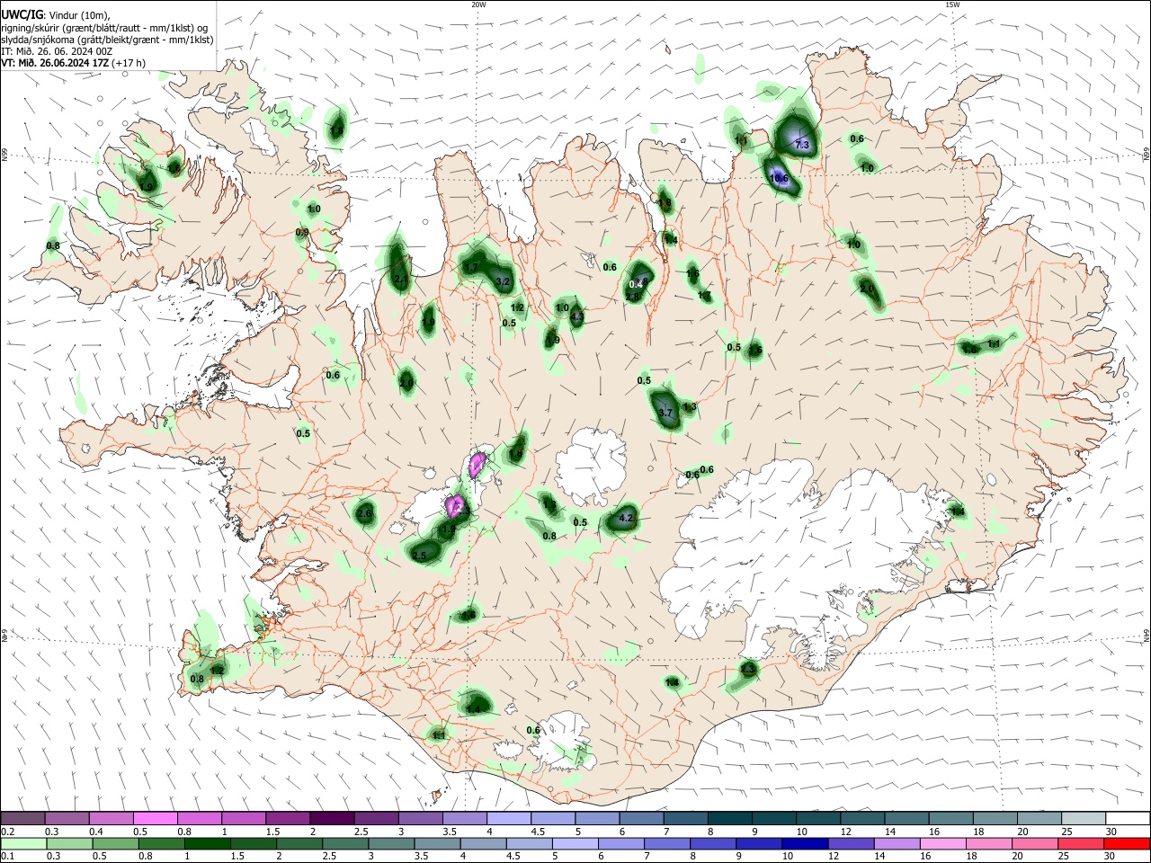Select the 4.2 rainfall value near Hofsjökull
Image resolution: width=1151 pixels, height=863 pixels.
pyautogui.click(x=627, y=518)
